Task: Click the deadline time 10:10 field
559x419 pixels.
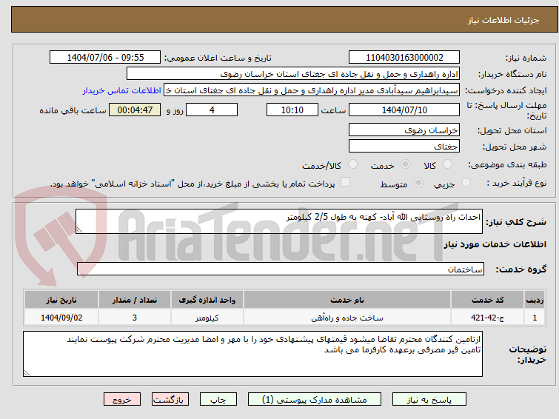Action: click(x=292, y=110)
